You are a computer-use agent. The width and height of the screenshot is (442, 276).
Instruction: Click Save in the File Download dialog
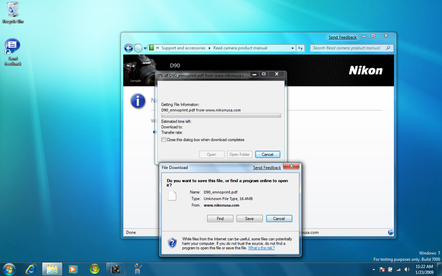250,219
